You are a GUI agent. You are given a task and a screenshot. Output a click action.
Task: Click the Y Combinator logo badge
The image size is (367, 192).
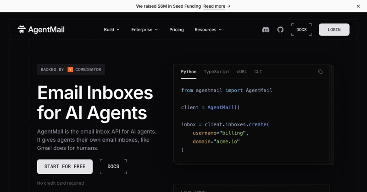point(70,69)
